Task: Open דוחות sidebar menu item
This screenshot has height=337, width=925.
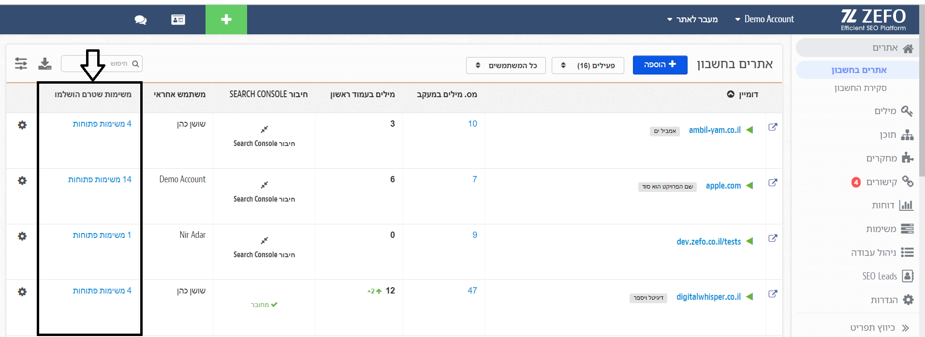Action: 893,205
